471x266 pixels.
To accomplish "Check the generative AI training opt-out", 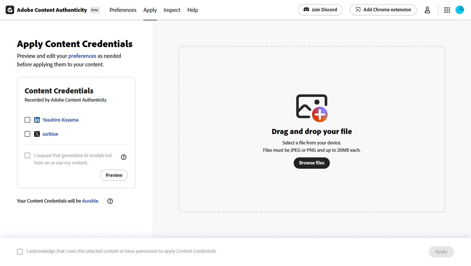I will 27,155.
